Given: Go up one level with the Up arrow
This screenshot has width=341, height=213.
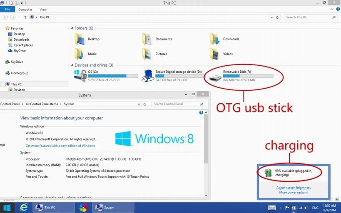Looking at the screenshot, I should 25,17.
